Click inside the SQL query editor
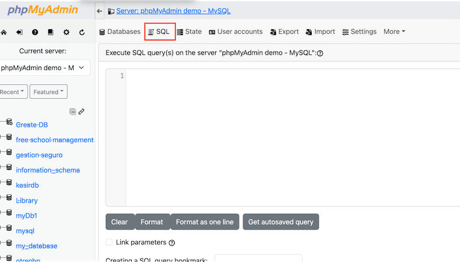This screenshot has height=262, width=460. coord(293,138)
